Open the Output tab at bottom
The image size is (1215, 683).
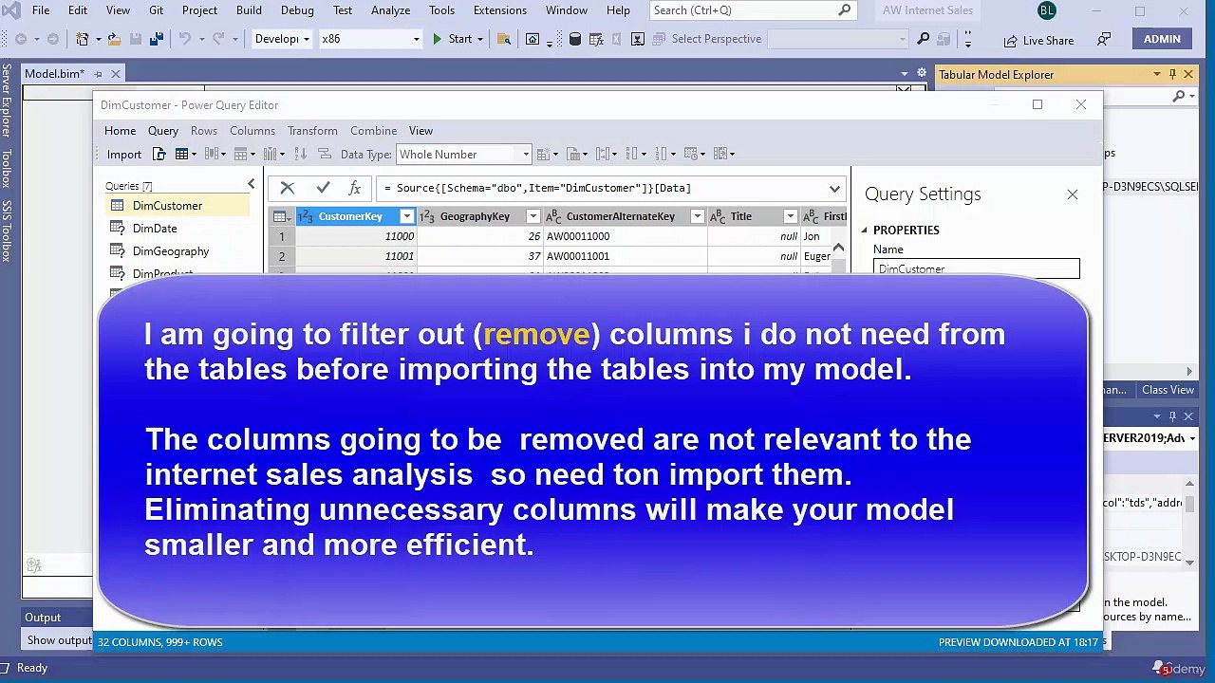click(43, 618)
